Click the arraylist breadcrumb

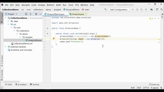(57, 9)
